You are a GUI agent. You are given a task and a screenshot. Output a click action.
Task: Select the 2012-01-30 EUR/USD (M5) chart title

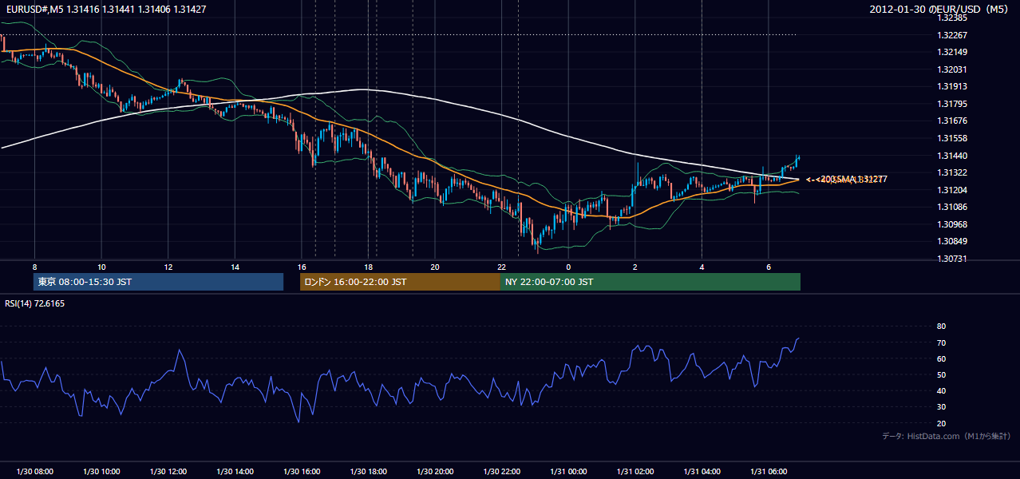(940, 9)
